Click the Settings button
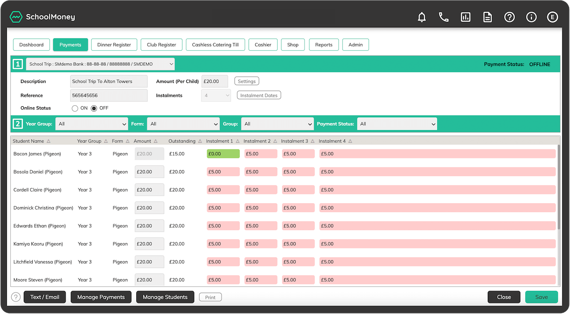This screenshot has width=570, height=314. click(x=247, y=81)
